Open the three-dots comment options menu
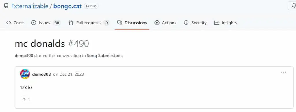This screenshot has height=112, width=296. coord(283,73)
